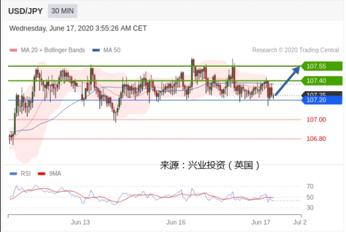This screenshot has width=346, height=232.
Task: Click 'Research © 2020 Trading Central' credit
Action: pos(295,51)
